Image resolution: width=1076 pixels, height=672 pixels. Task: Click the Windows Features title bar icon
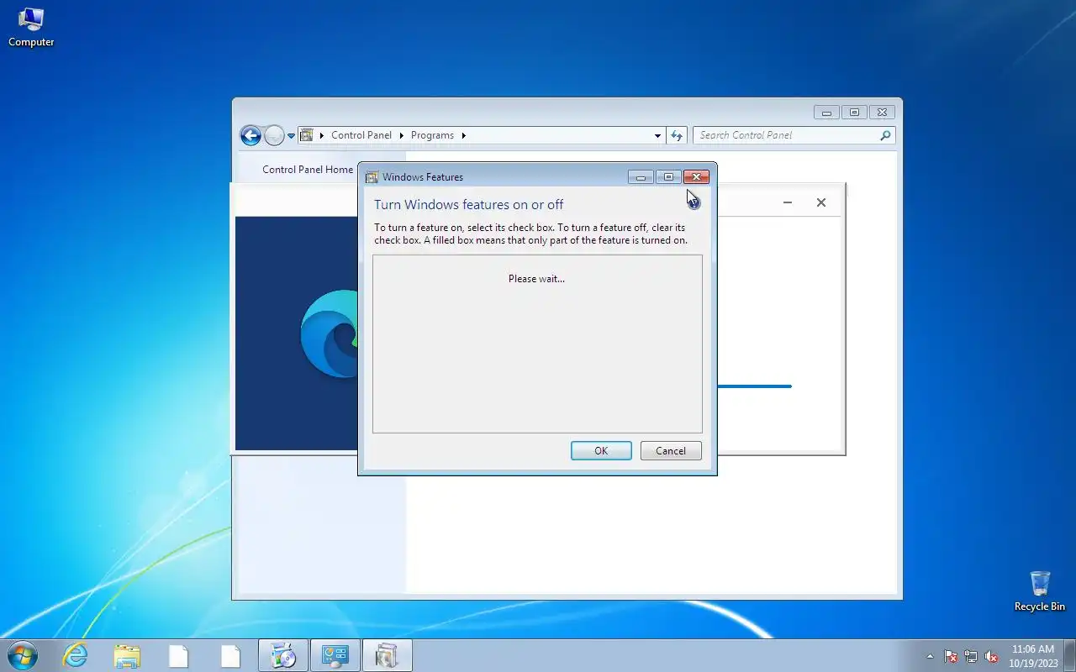tap(372, 177)
